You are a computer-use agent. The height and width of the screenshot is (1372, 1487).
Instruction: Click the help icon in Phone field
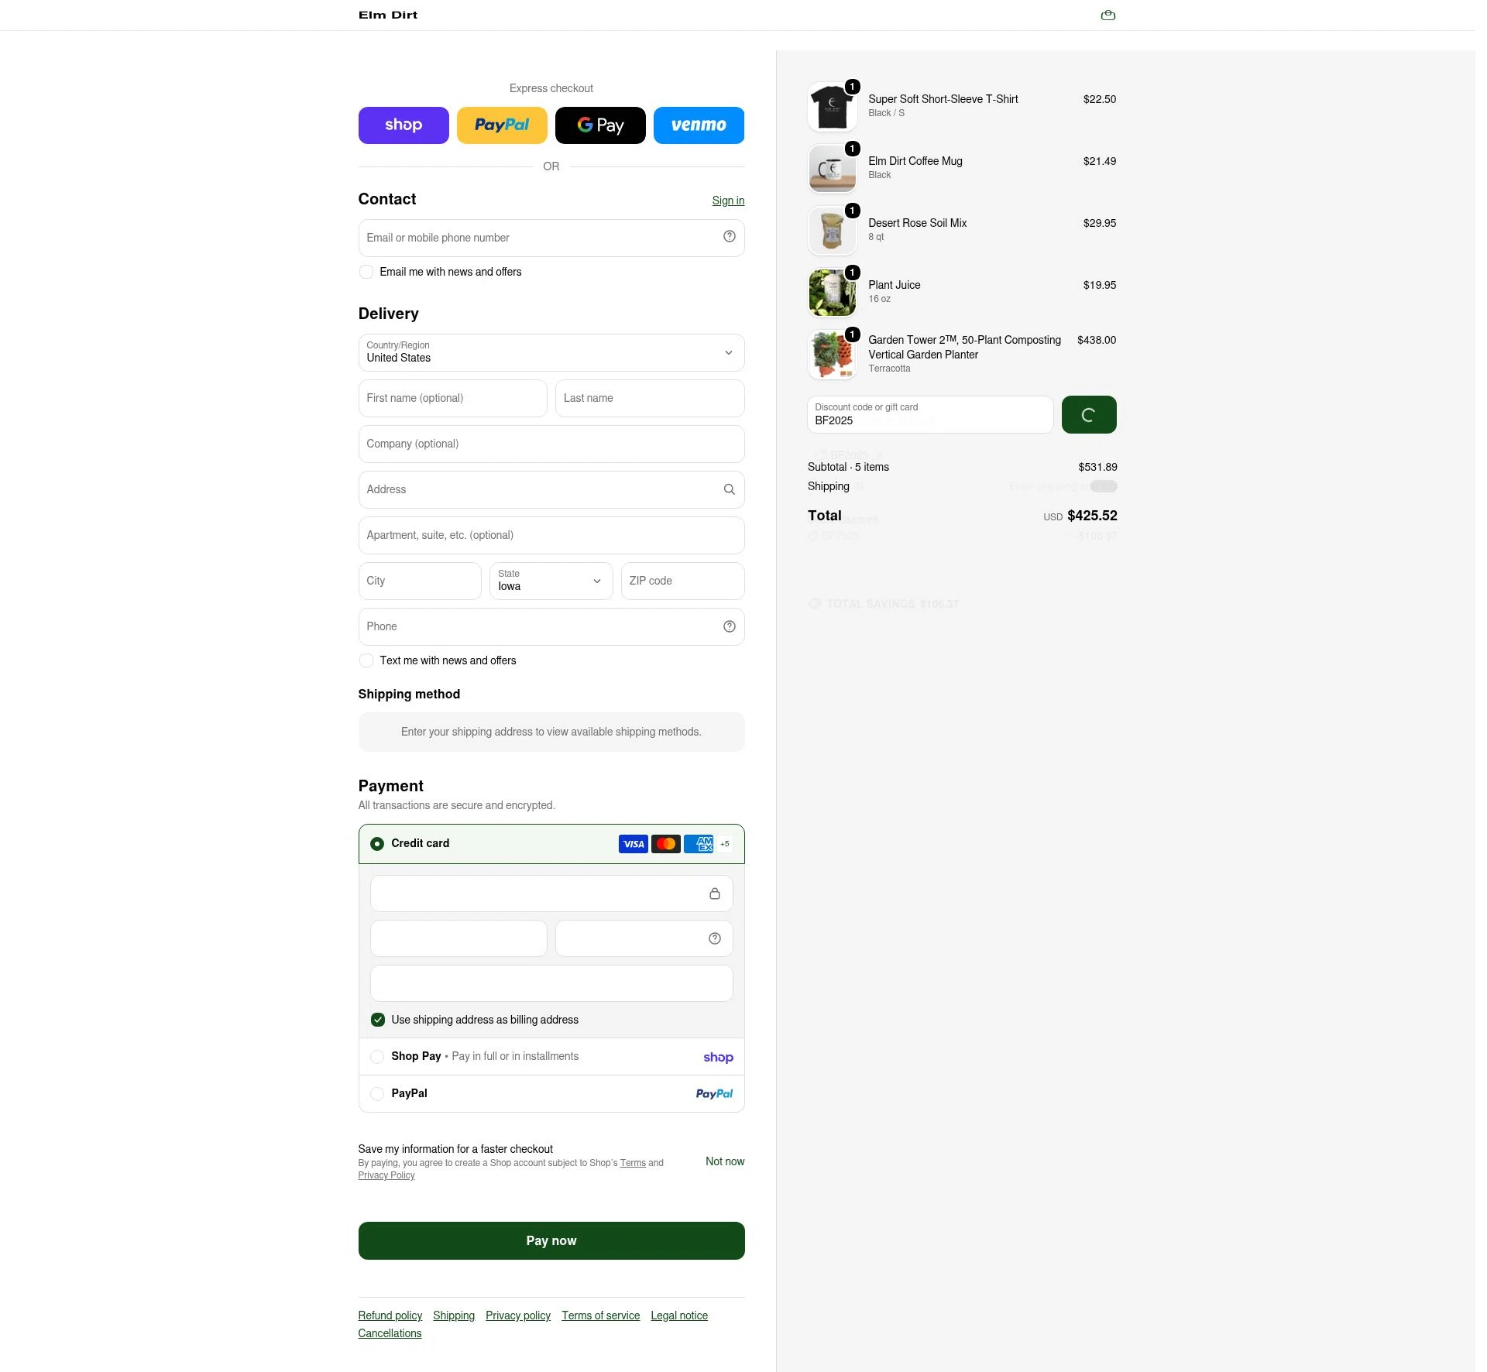729,626
